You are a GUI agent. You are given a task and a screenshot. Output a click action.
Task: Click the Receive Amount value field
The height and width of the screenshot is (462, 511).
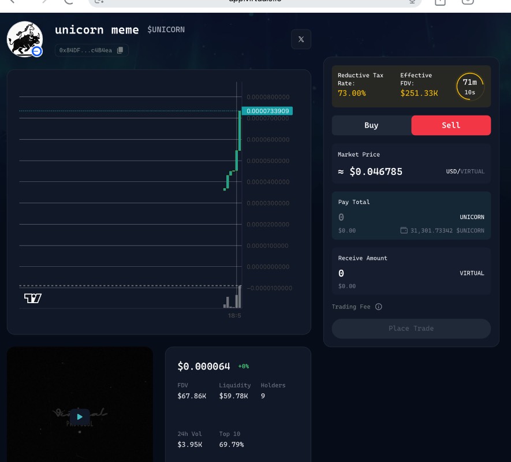click(x=393, y=273)
